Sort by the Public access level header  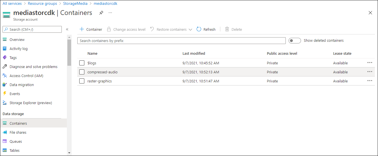(282, 53)
